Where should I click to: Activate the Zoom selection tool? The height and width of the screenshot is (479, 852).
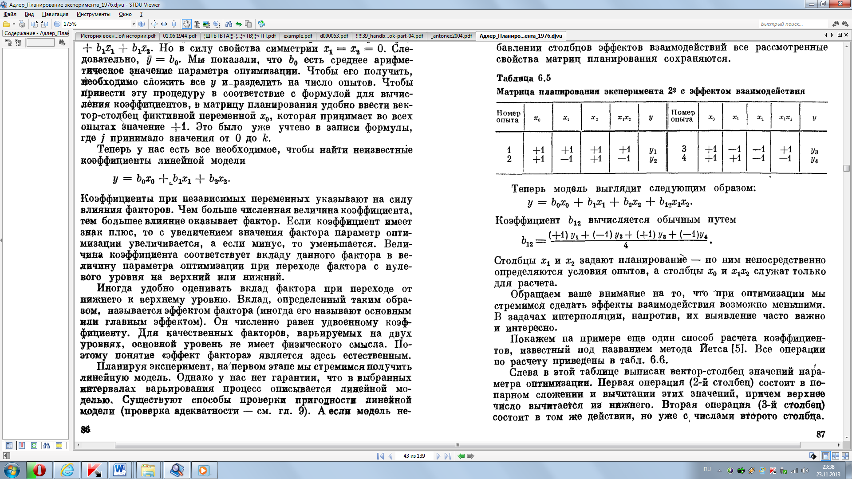click(217, 24)
